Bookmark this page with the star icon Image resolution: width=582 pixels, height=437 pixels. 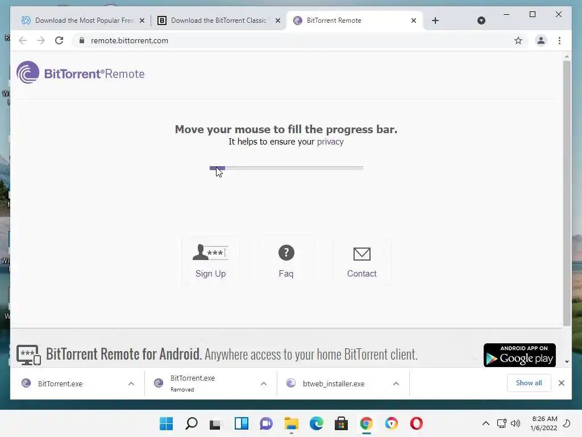(518, 40)
